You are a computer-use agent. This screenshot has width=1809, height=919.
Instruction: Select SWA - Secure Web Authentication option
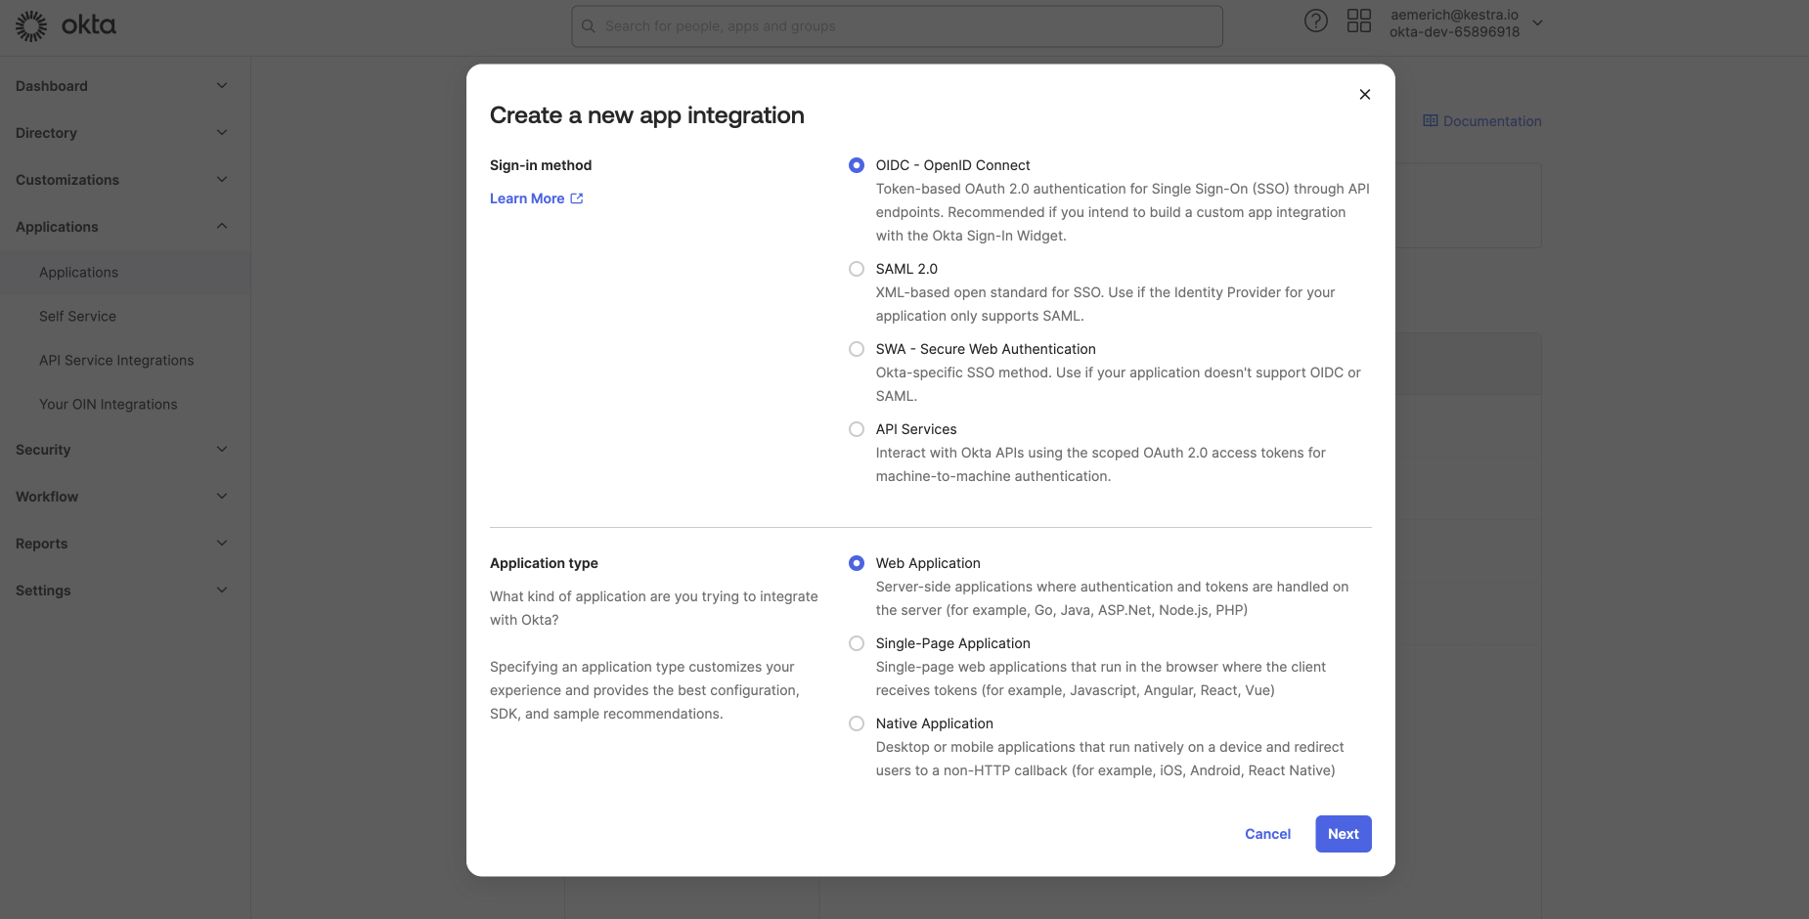coord(857,349)
